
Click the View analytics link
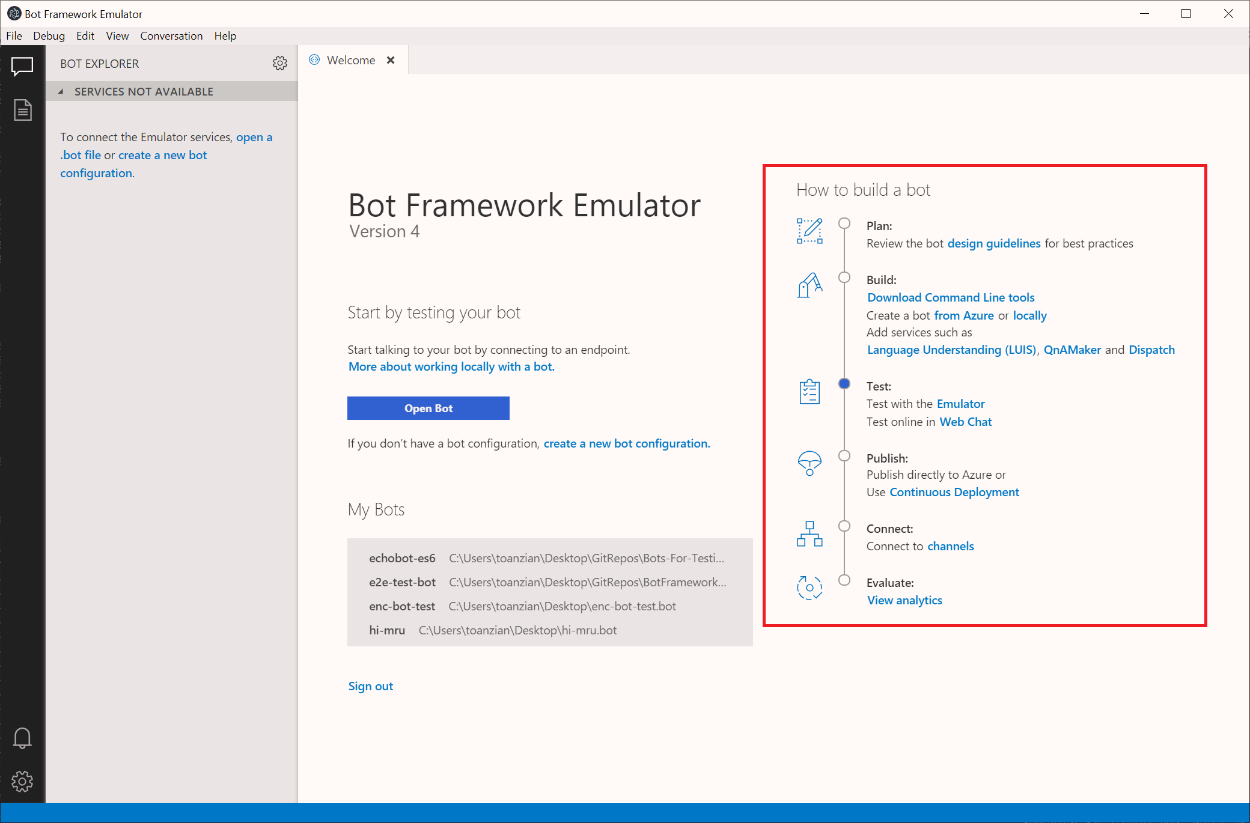pos(904,600)
